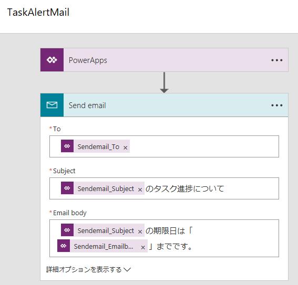Open the PowerApps step ellipsis menu
The width and height of the screenshot is (298, 285).
[276, 60]
